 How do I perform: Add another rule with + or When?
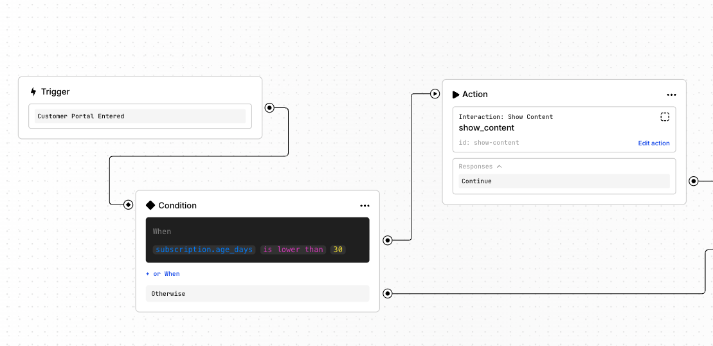coord(163,274)
